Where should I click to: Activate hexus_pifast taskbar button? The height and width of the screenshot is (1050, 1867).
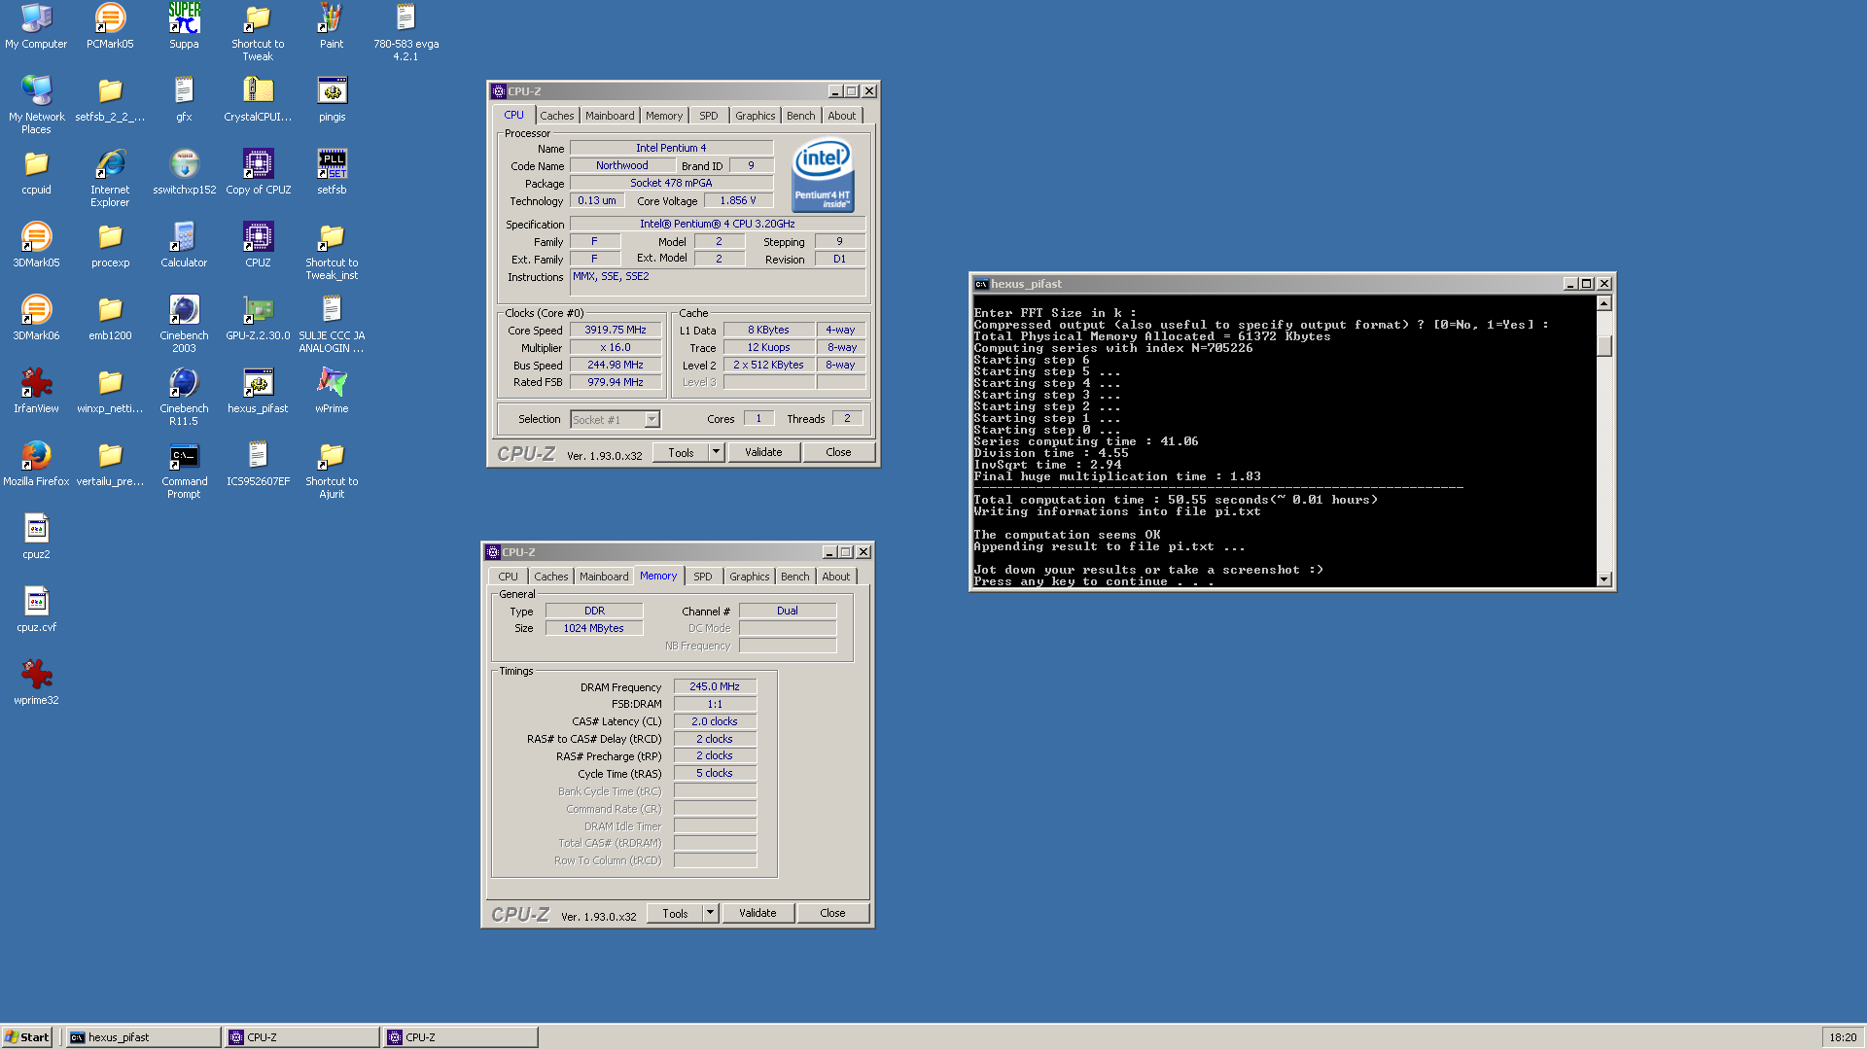pos(143,1037)
